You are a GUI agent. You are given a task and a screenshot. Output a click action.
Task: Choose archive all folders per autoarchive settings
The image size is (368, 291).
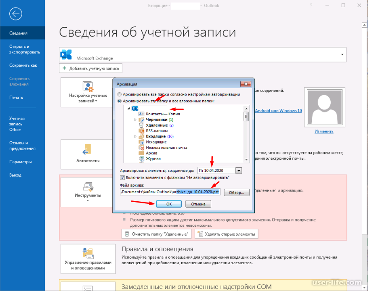[x=120, y=94]
